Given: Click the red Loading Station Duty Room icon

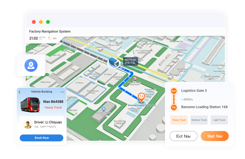Looking at the screenshot, I should [x=135, y=78].
